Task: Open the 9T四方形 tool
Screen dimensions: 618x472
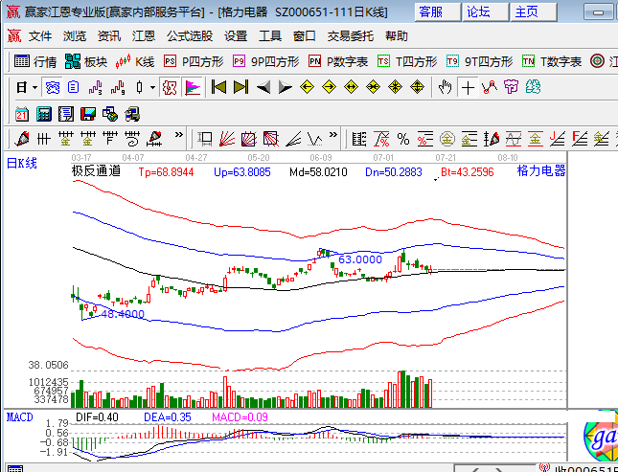Action: coord(480,61)
